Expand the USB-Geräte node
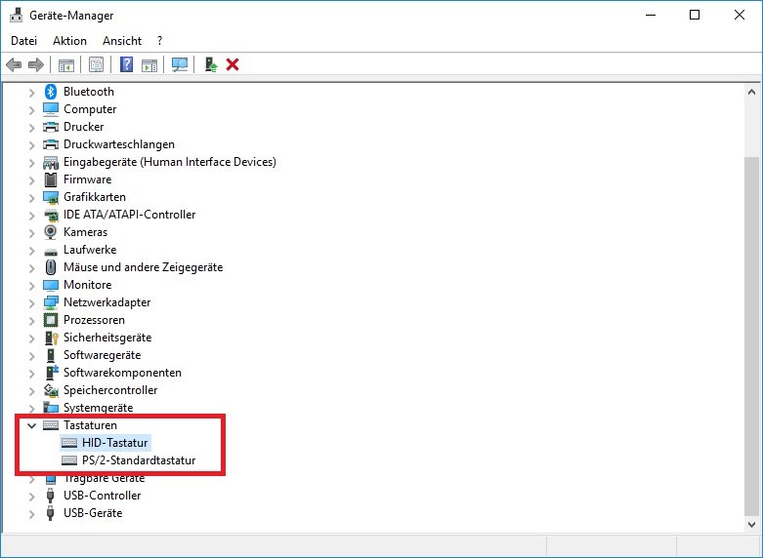Image resolution: width=763 pixels, height=558 pixels. tap(31, 513)
